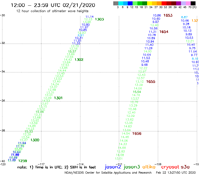The image size is (199, 175).
Task: Click the pass time label 1654
Action: coord(164,32)
